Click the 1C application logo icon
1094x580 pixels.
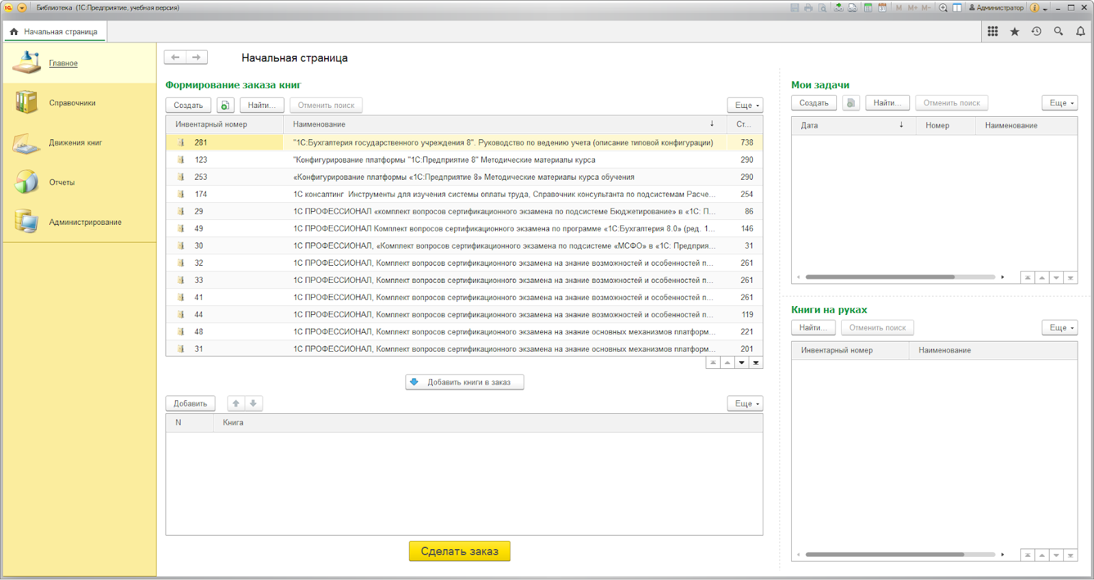pyautogui.click(x=9, y=8)
